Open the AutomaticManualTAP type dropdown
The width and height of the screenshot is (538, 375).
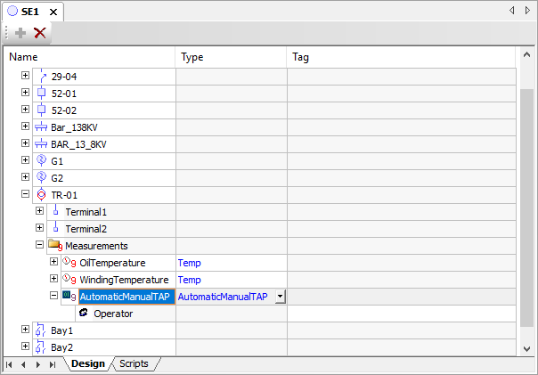[280, 297]
